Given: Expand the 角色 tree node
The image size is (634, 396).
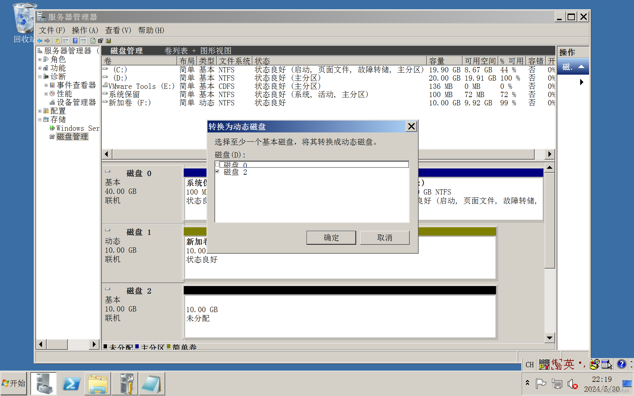Looking at the screenshot, I should 40,59.
